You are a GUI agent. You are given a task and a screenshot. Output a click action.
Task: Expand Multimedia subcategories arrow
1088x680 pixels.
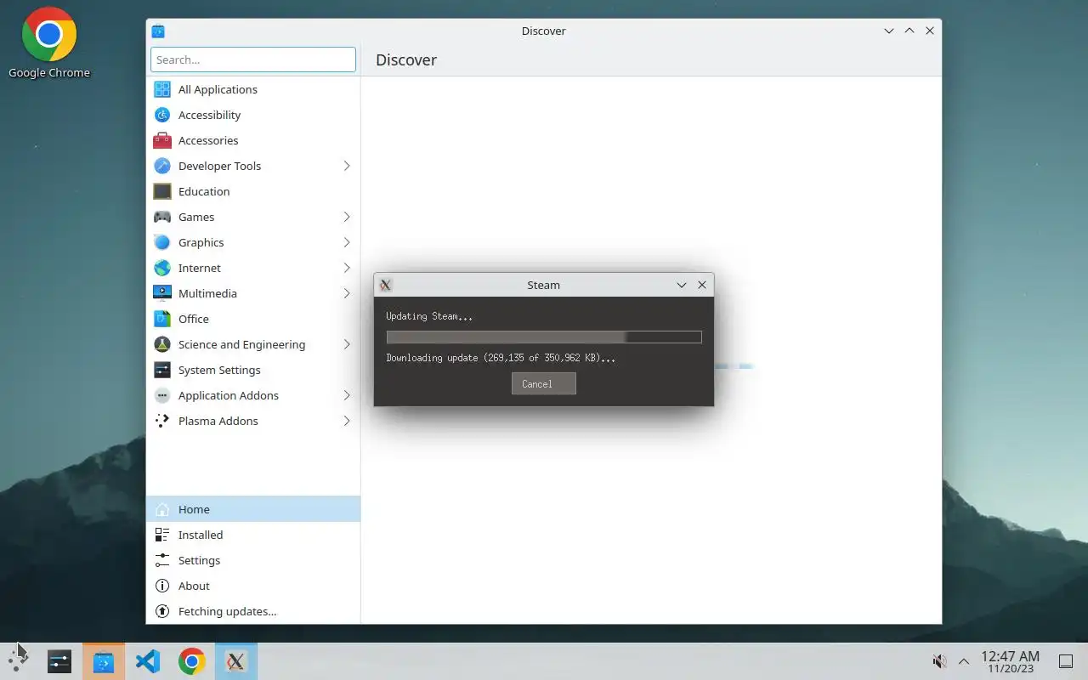(x=347, y=293)
